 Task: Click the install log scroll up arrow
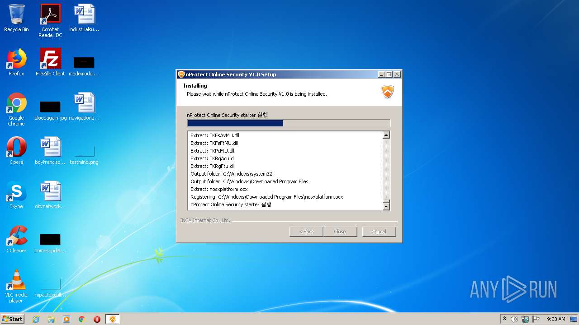point(386,135)
